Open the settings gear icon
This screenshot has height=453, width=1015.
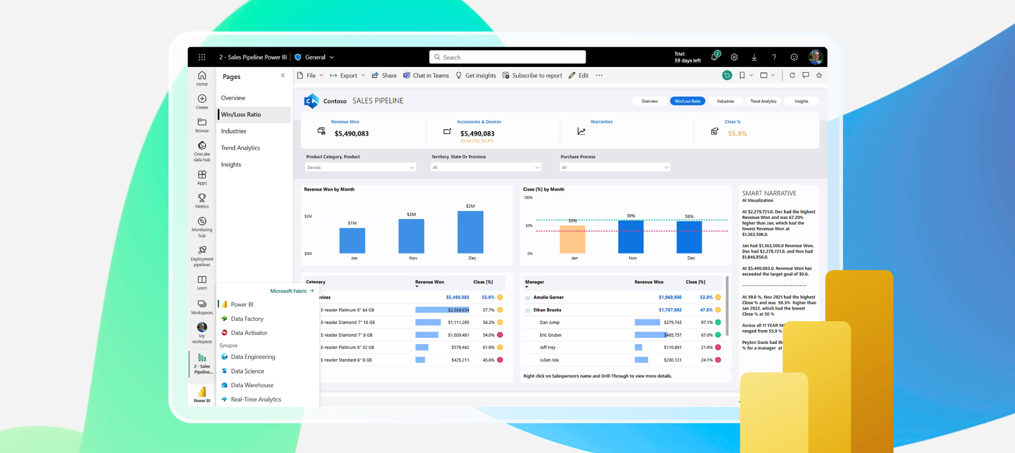pyautogui.click(x=734, y=57)
